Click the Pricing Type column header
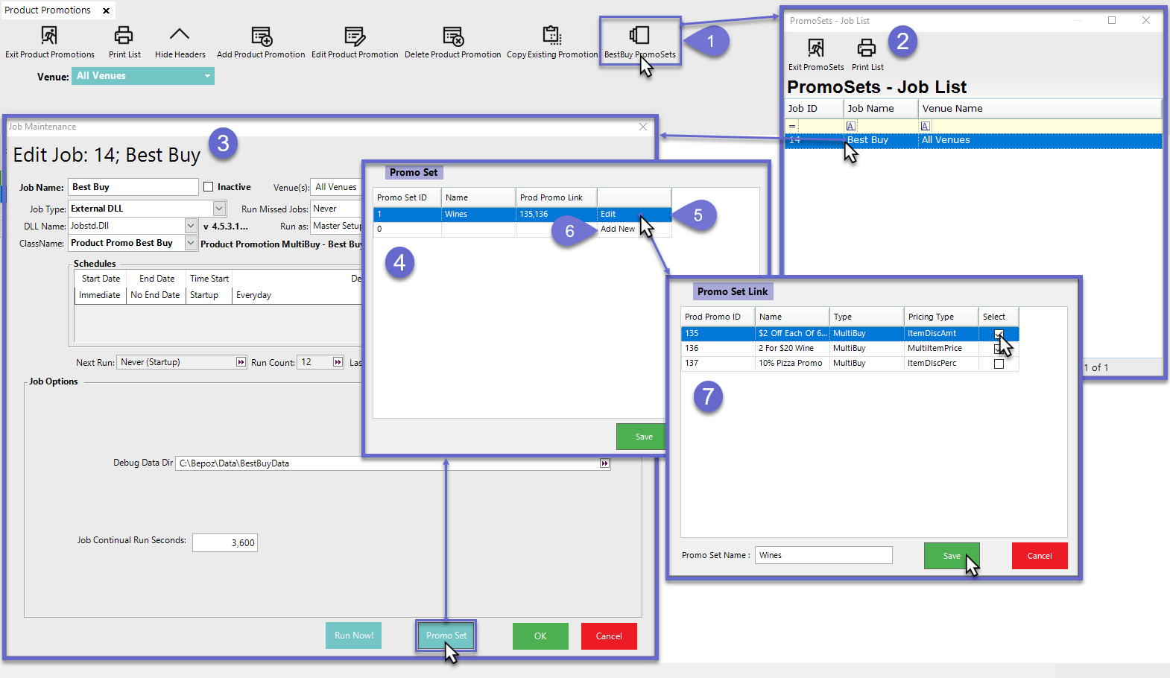Viewport: 1170px width, 678px height. tap(941, 317)
